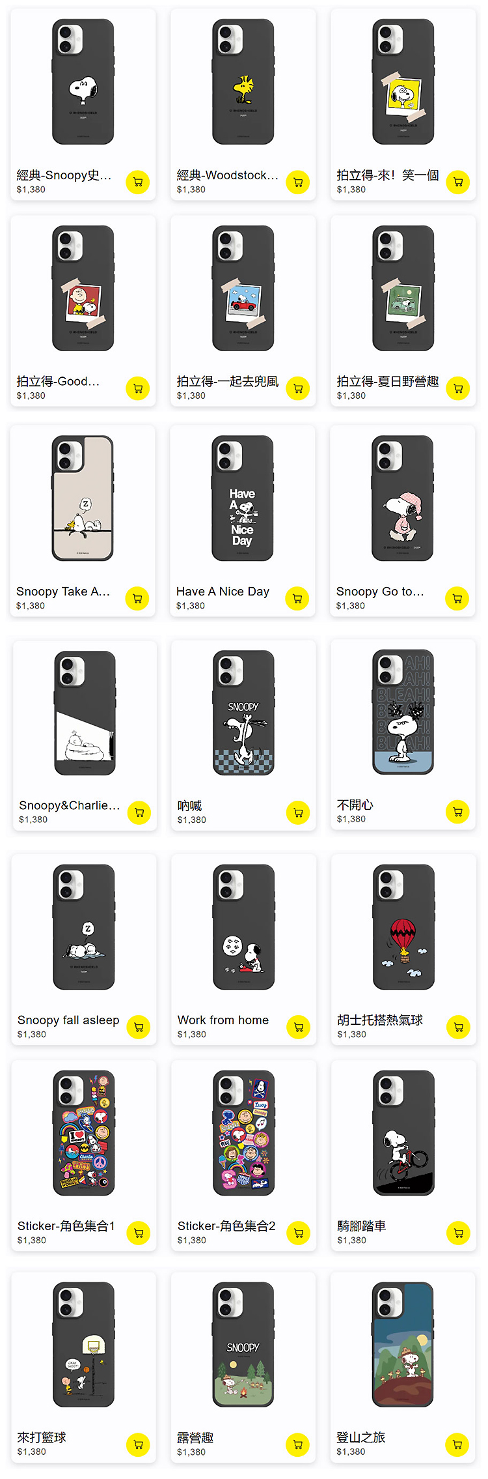View the Snoopy&Charlie case image
Image resolution: width=488 pixels, height=1479 pixels.
[85, 713]
